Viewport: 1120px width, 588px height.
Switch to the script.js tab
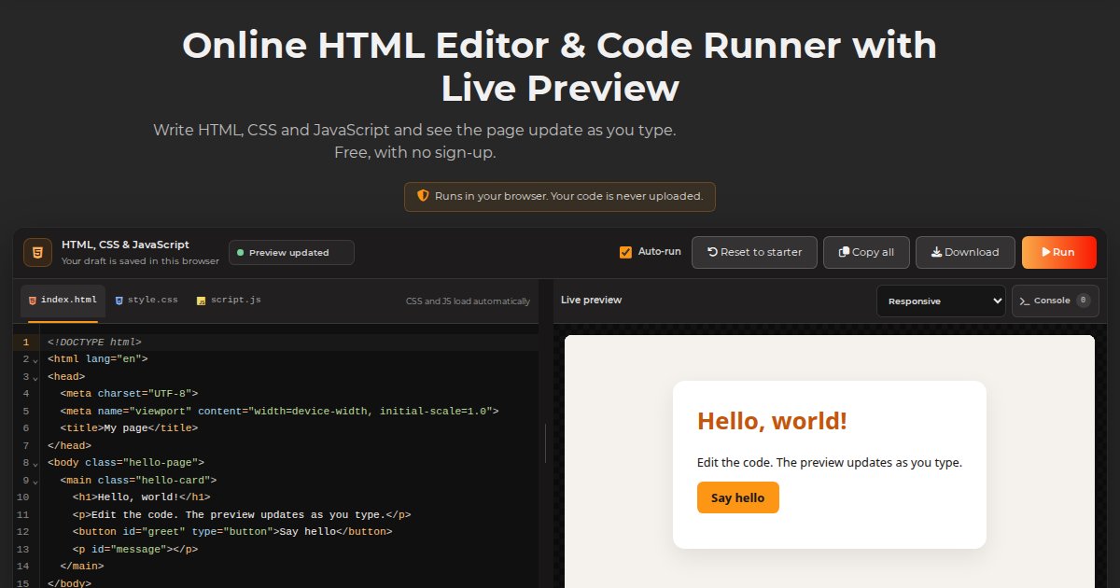click(229, 301)
